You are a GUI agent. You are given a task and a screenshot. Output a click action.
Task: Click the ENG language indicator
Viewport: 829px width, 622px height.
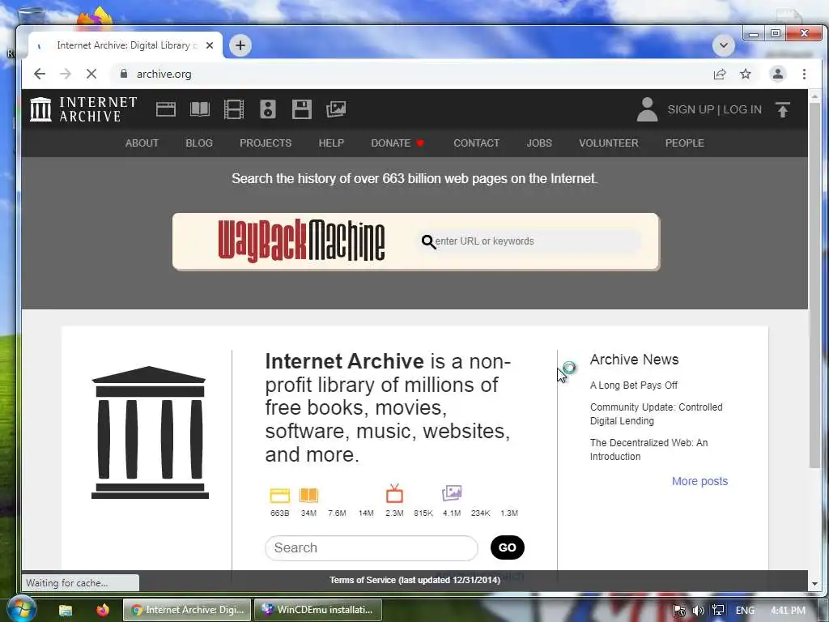(x=745, y=611)
